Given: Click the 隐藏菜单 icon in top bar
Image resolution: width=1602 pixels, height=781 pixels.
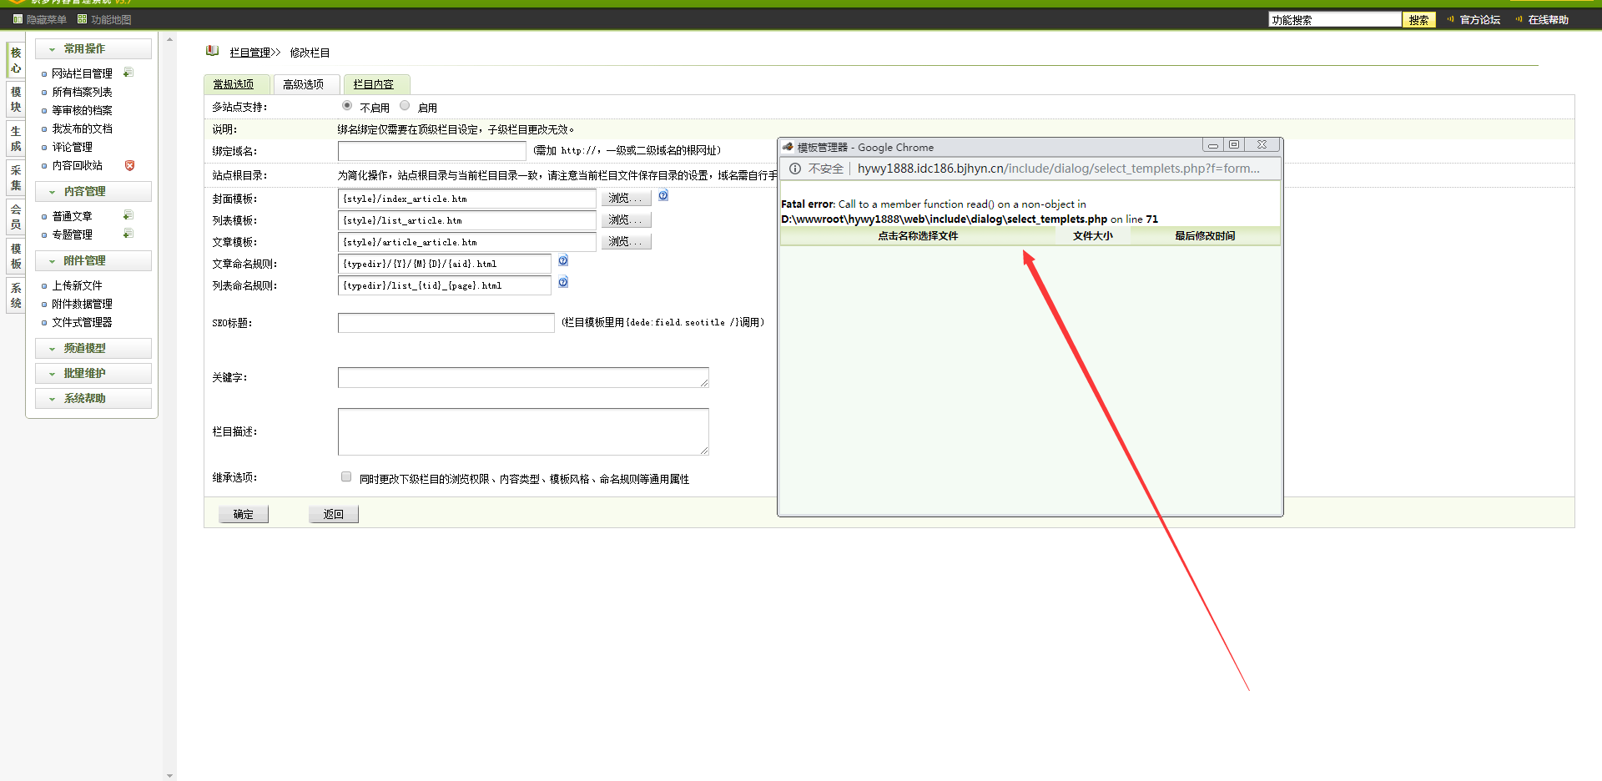Looking at the screenshot, I should point(18,19).
